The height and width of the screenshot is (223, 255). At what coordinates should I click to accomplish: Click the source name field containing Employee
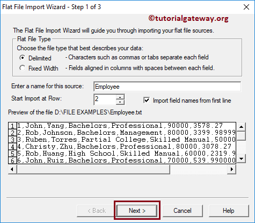[167, 87]
